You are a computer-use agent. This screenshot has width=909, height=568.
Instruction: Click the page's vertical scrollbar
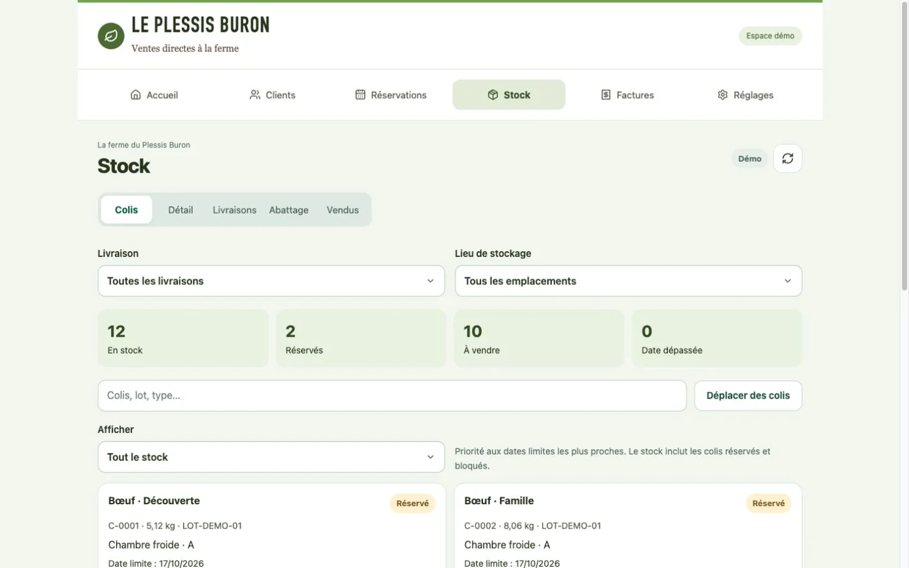tap(903, 146)
